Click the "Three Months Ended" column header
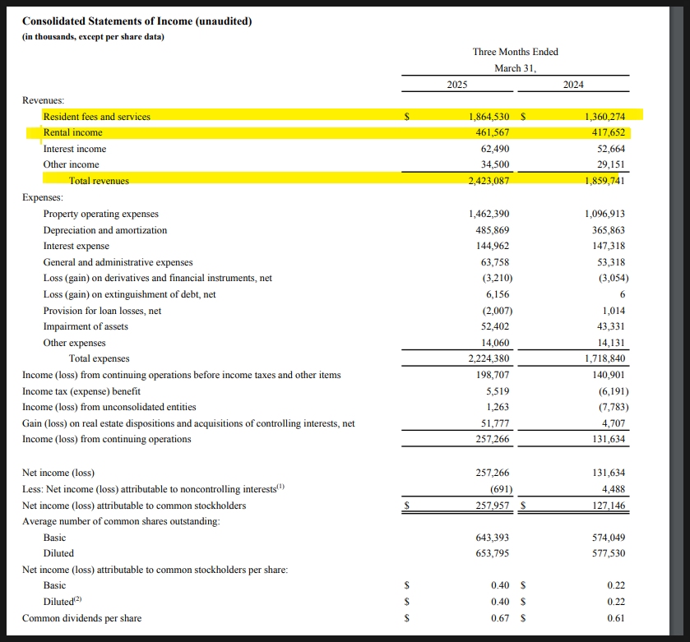 (x=516, y=52)
